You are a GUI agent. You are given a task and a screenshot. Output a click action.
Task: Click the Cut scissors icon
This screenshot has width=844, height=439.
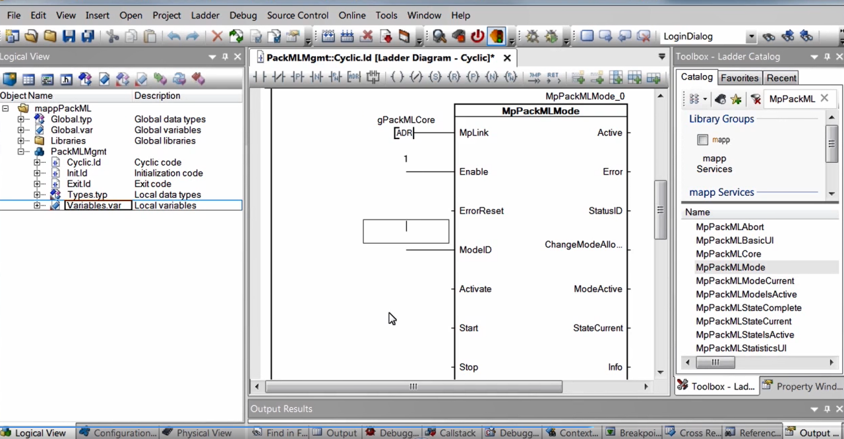click(x=112, y=36)
